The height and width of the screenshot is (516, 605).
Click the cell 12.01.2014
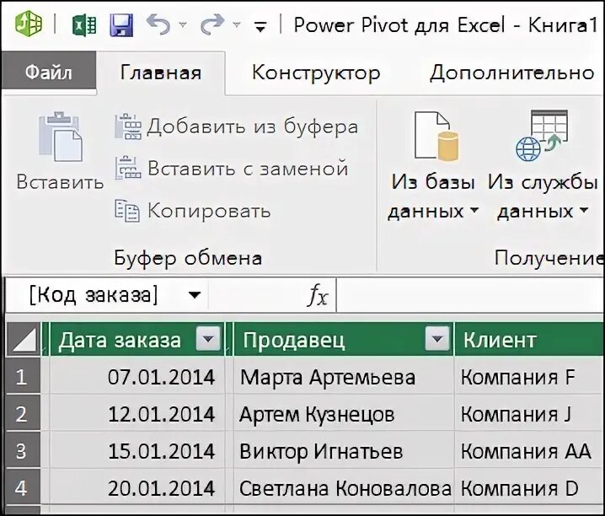tap(137, 413)
